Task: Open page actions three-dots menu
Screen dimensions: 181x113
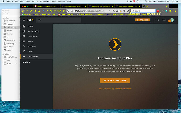Action: 110,11
